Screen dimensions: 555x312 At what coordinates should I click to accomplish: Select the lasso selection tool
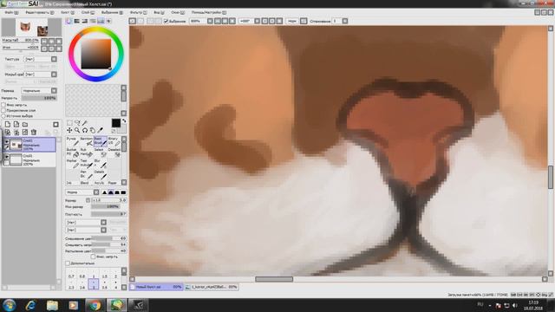(77, 123)
